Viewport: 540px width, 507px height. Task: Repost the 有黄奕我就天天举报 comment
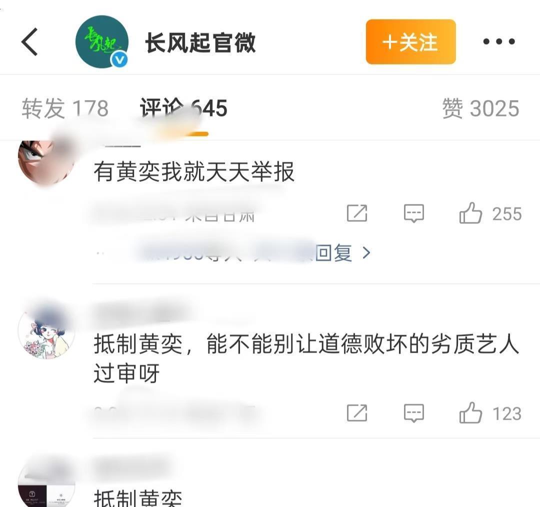pos(357,213)
